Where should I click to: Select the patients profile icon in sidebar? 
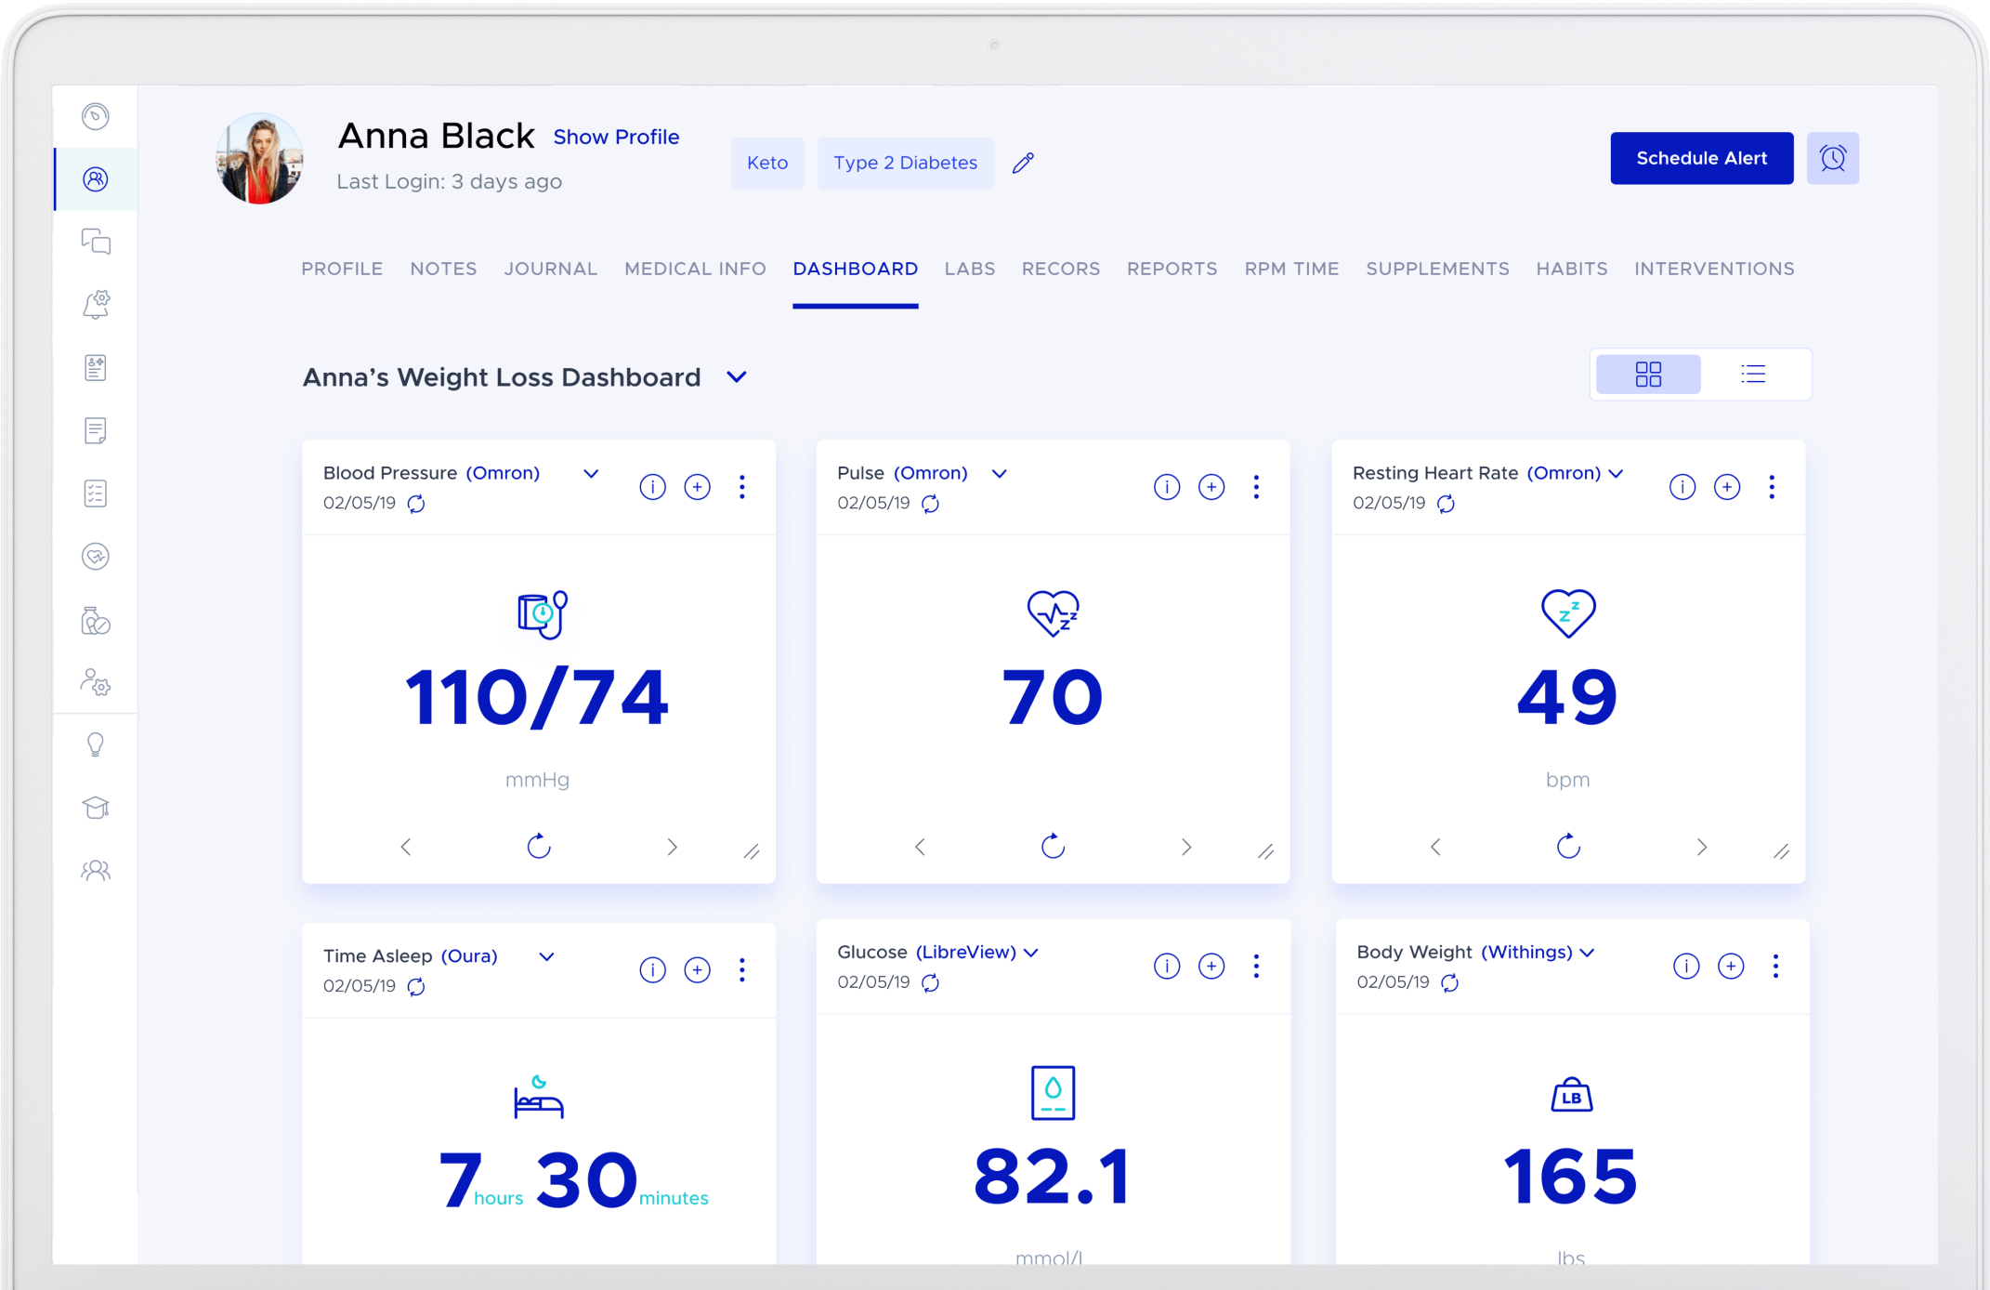(96, 179)
